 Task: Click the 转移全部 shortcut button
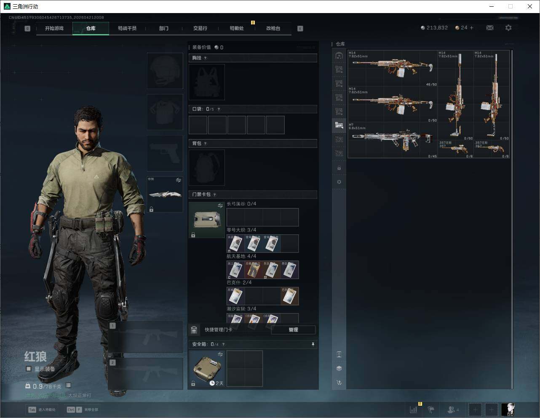[x=82, y=410]
